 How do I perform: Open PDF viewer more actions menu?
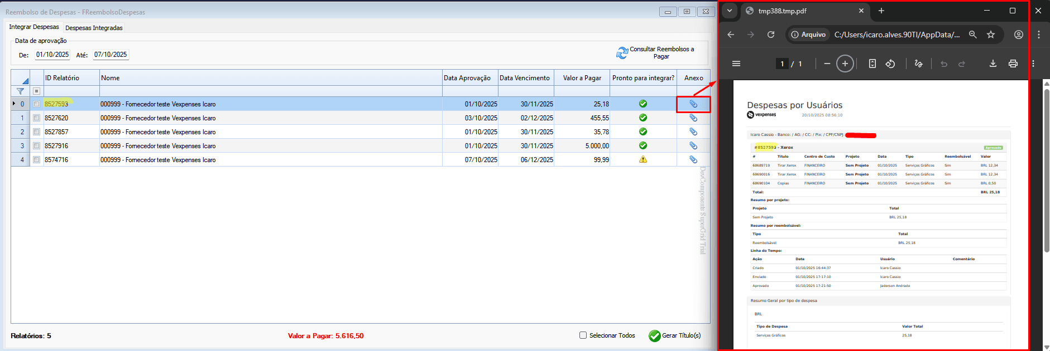pos(1033,64)
